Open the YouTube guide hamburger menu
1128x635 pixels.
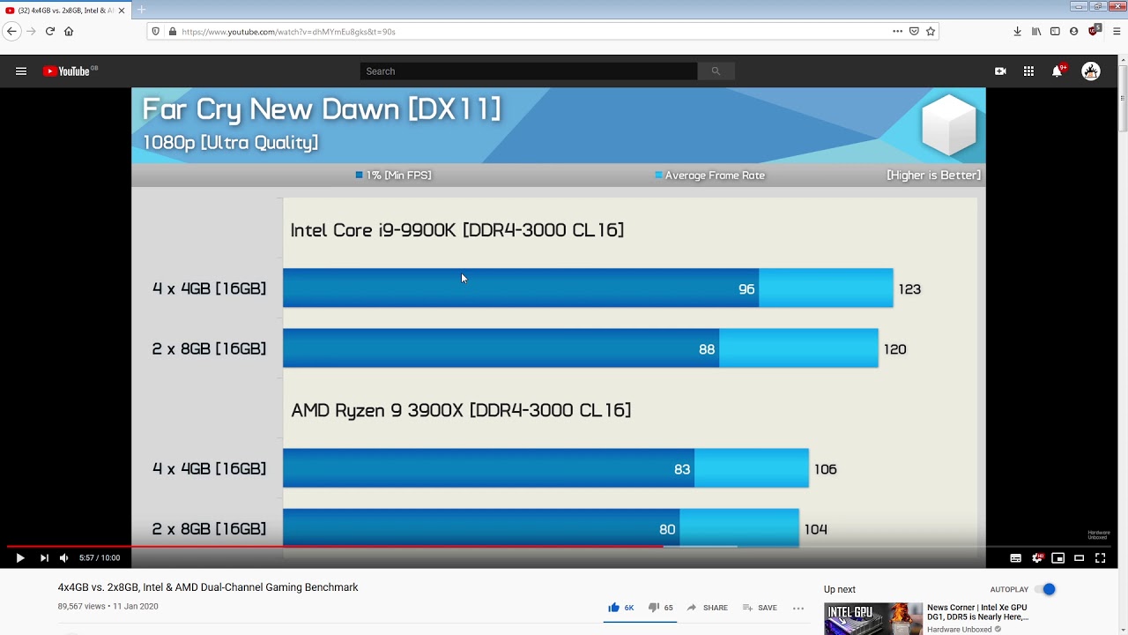point(21,71)
